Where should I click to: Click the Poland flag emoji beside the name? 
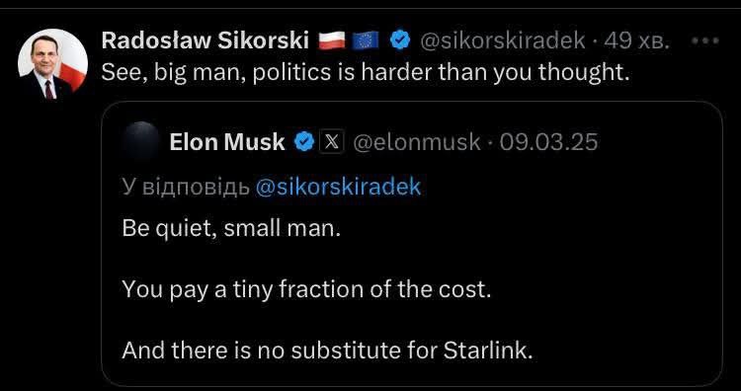click(332, 41)
